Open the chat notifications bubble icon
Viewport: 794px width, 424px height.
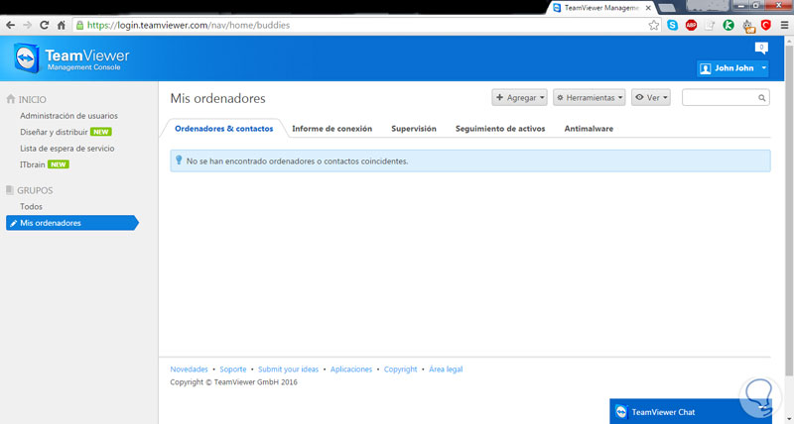pyautogui.click(x=761, y=48)
